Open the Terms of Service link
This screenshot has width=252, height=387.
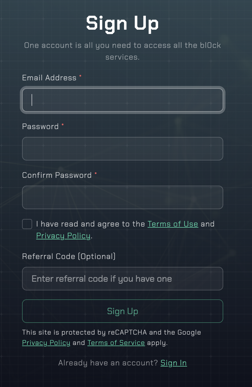tap(116, 343)
